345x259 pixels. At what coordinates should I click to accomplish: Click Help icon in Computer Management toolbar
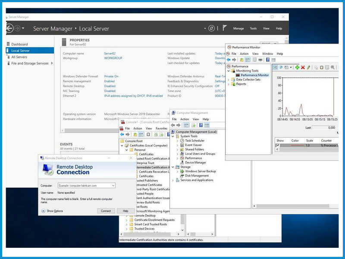point(201,125)
